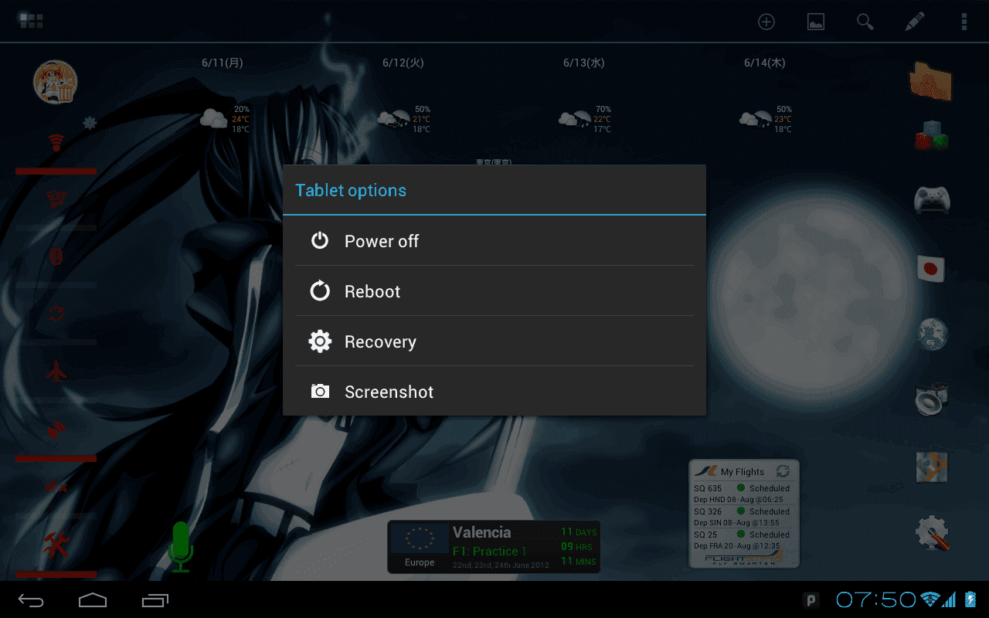Tap the add plus icon in top bar
This screenshot has width=989, height=618.
click(766, 22)
